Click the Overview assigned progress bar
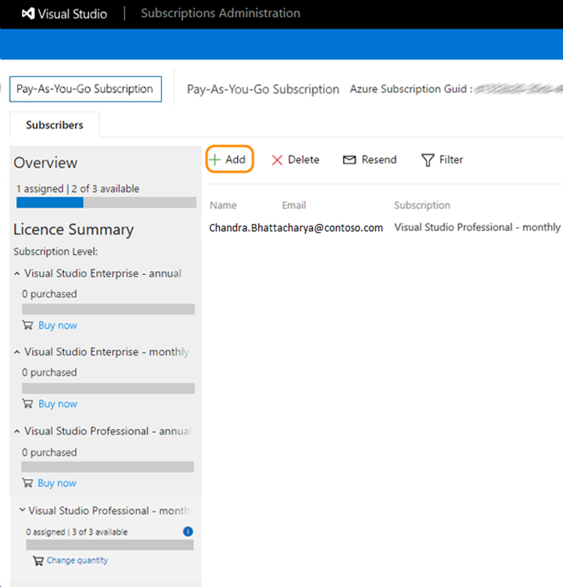Screen dimensions: 563x587 [106, 203]
